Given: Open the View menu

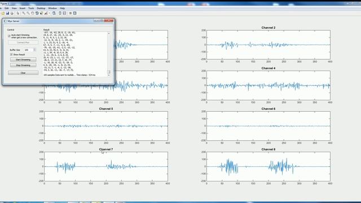Looking at the screenshot, I should tap(14, 8).
